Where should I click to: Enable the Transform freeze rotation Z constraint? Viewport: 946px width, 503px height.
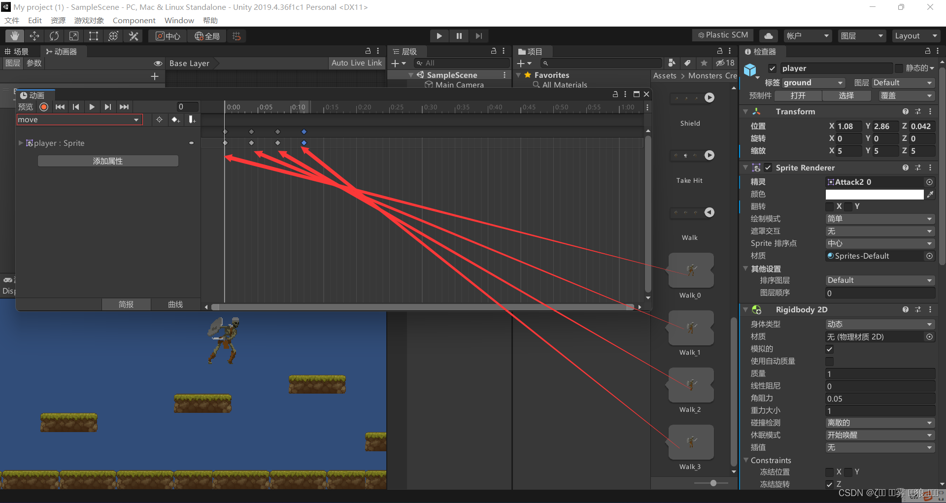[x=829, y=484]
